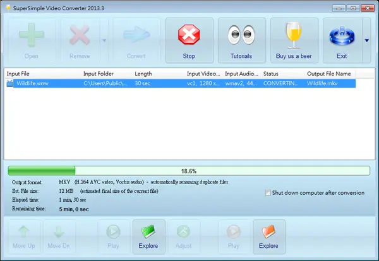The image size is (379, 261).
Task: Open the orange folder Explore button
Action: (x=269, y=237)
